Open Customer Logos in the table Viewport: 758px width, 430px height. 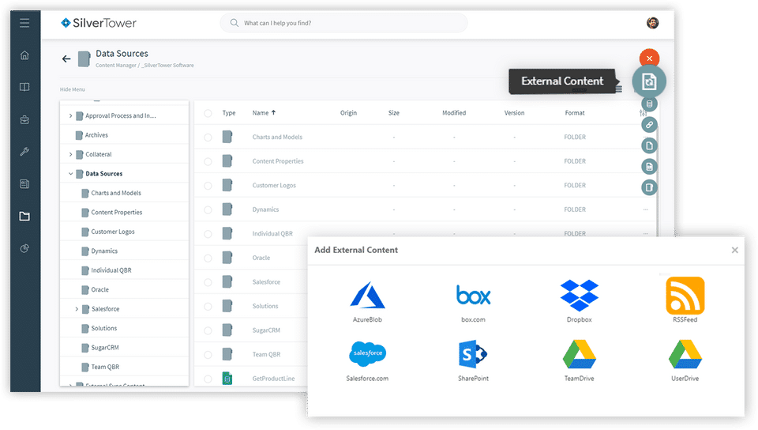(x=274, y=185)
